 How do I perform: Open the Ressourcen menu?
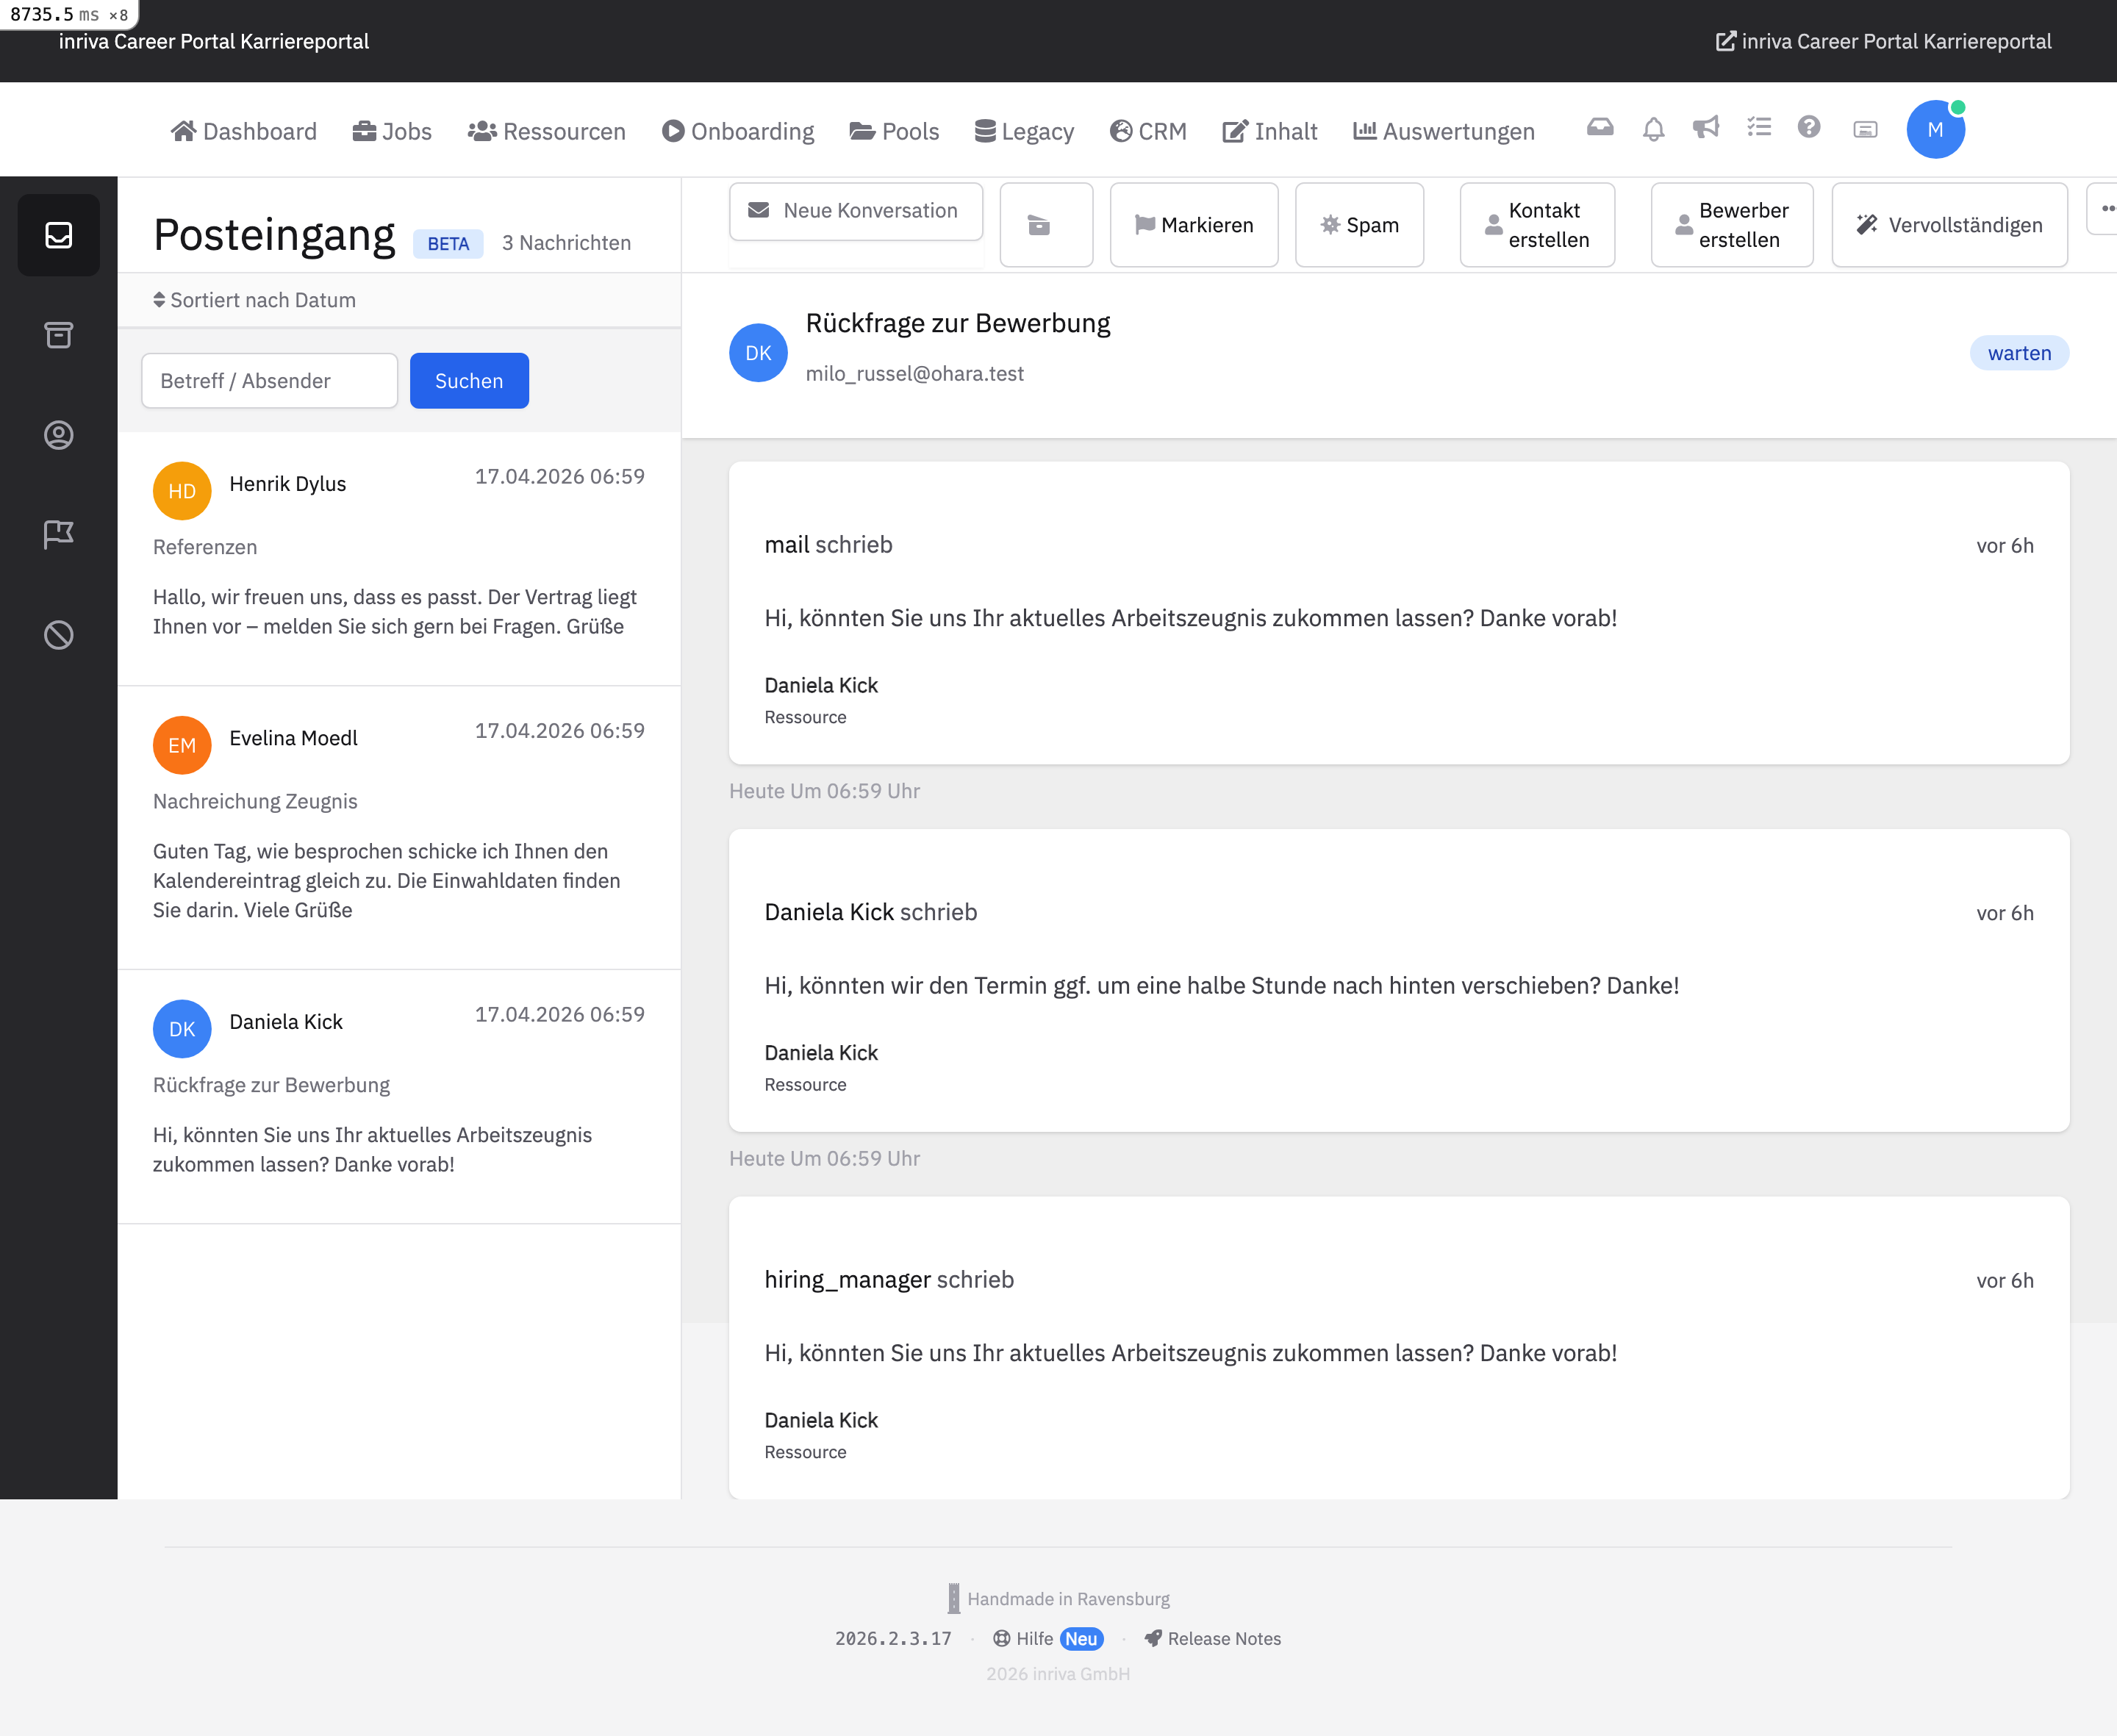[x=546, y=131]
